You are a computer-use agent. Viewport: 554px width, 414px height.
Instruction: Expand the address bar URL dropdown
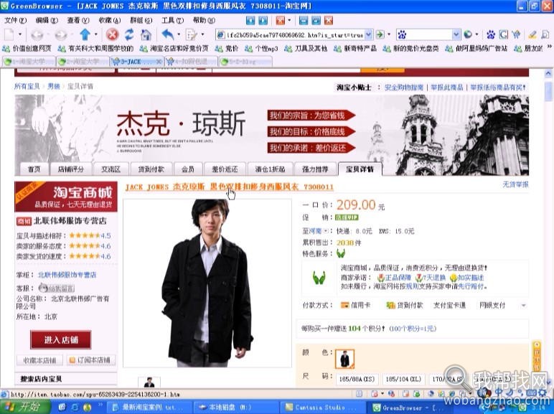[x=369, y=34]
